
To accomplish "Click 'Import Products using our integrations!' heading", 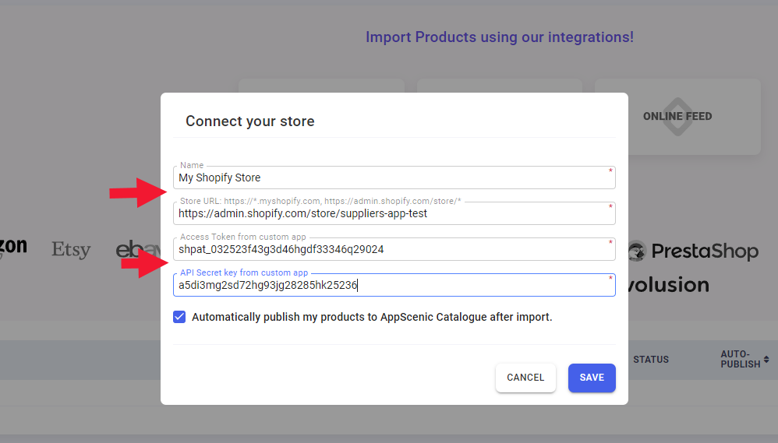I will point(499,37).
